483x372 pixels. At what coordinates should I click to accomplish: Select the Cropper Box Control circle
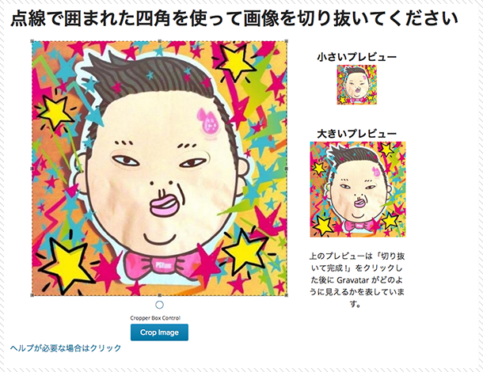(159, 305)
